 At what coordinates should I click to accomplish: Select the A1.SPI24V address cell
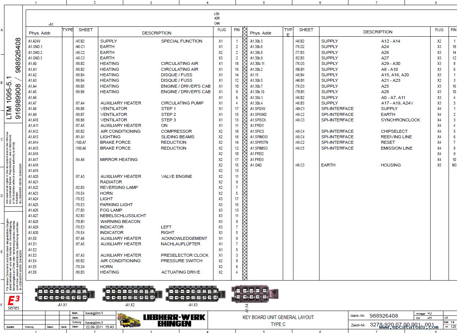pyautogui.click(x=257, y=109)
